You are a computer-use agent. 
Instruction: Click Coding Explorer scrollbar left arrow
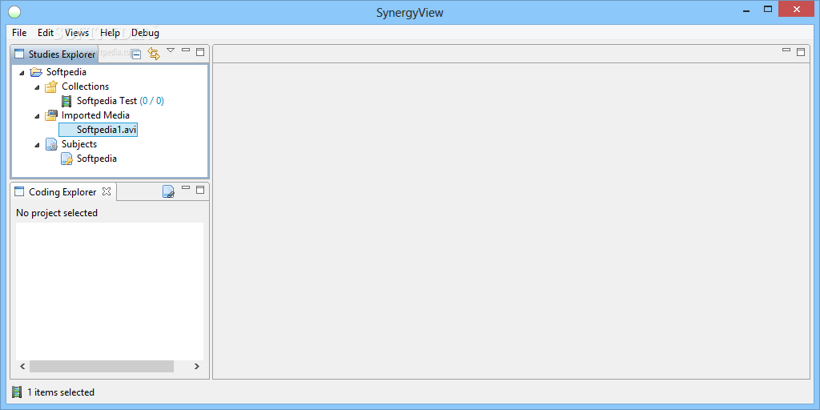[22, 367]
